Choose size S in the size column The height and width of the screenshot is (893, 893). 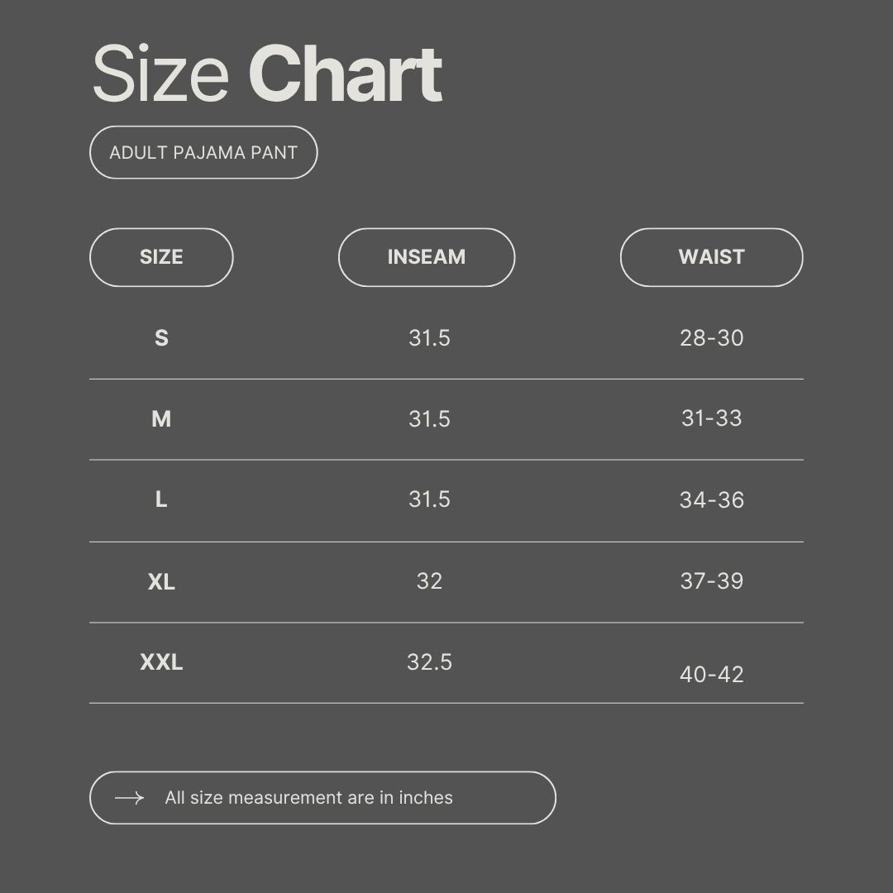[161, 338]
